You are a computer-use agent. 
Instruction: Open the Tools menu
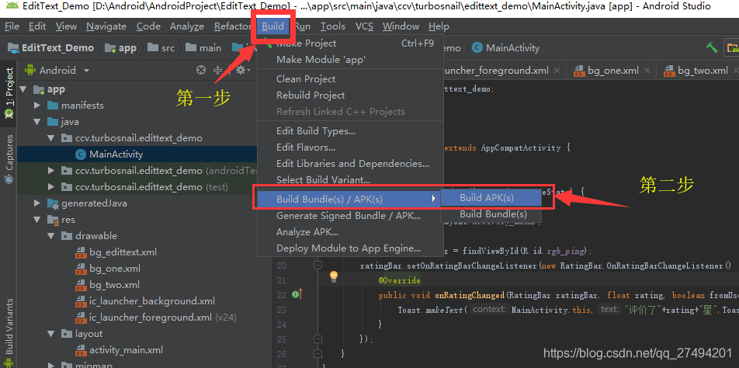pos(333,26)
